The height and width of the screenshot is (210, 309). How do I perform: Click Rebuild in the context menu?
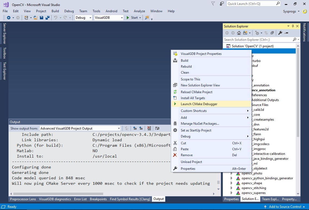point(211,67)
